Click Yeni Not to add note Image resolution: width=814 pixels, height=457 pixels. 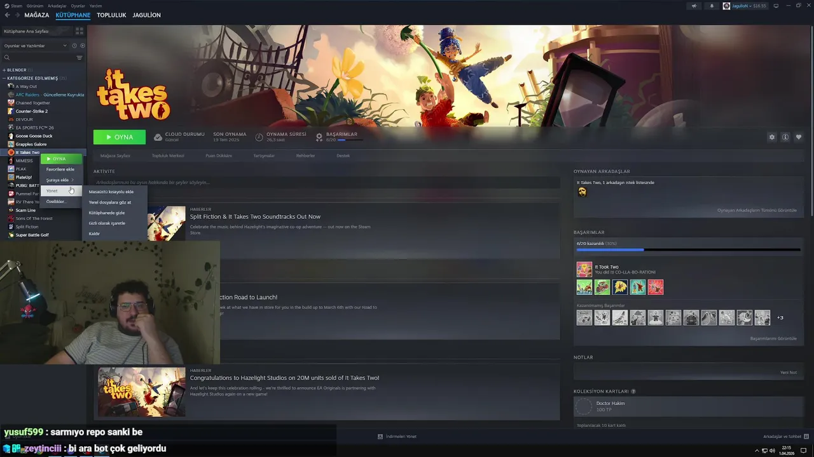click(x=789, y=373)
